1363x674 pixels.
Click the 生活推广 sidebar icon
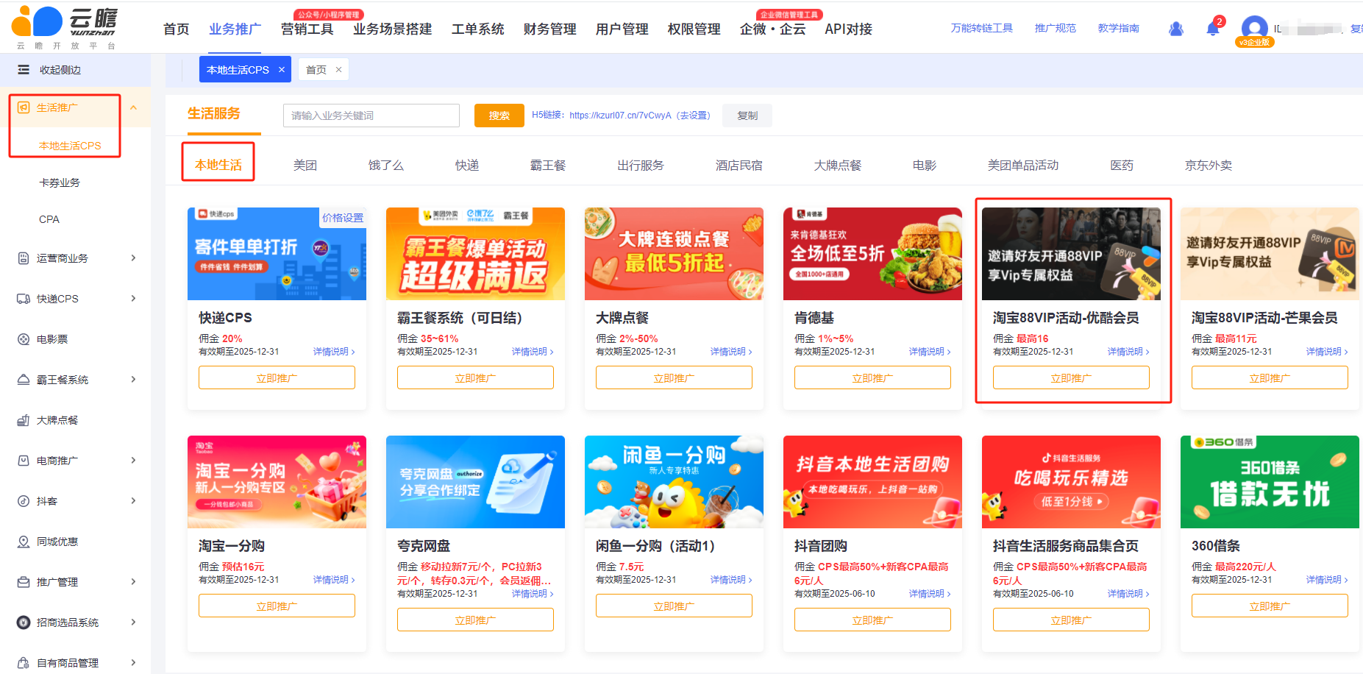(24, 107)
